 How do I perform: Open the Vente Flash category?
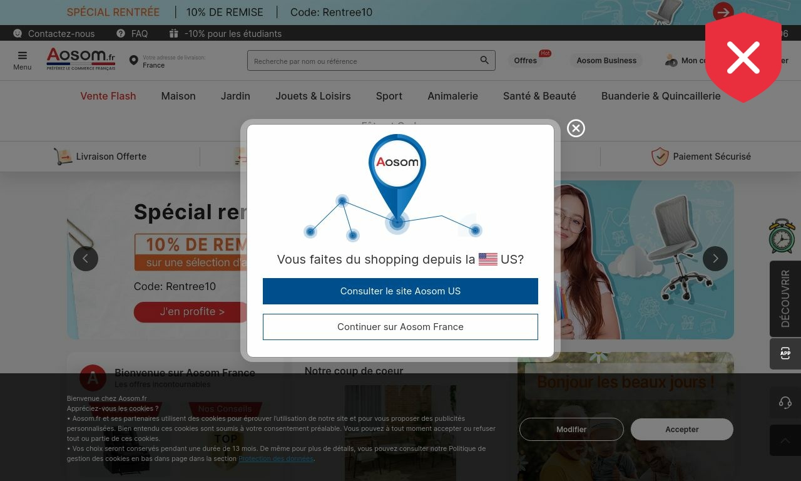tap(108, 96)
